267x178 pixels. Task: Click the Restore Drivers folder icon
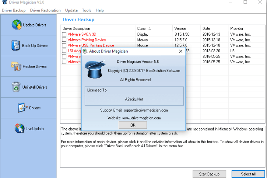pos(16,66)
